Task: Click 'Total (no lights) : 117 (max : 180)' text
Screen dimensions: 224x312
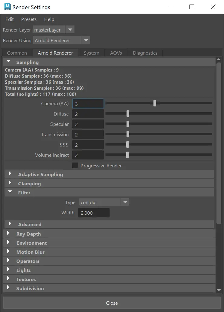Action: point(41,94)
